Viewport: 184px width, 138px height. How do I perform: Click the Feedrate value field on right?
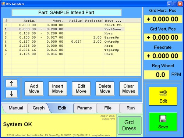click(163, 56)
